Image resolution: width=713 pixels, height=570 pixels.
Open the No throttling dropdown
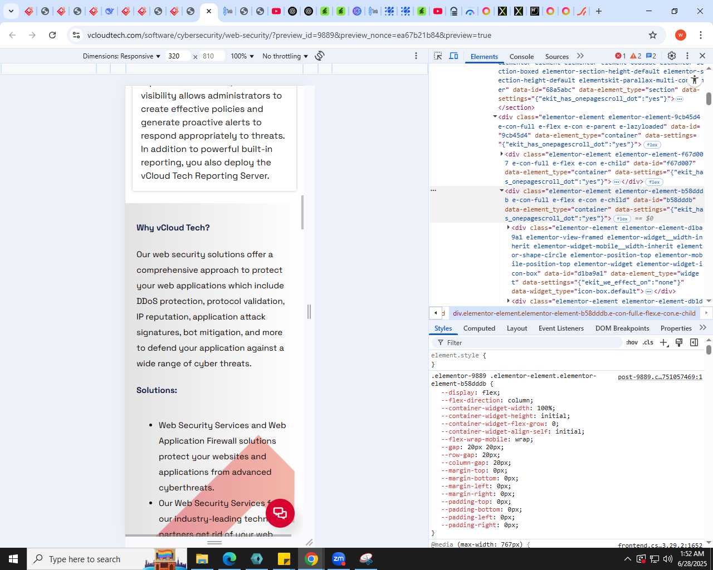[x=285, y=56]
